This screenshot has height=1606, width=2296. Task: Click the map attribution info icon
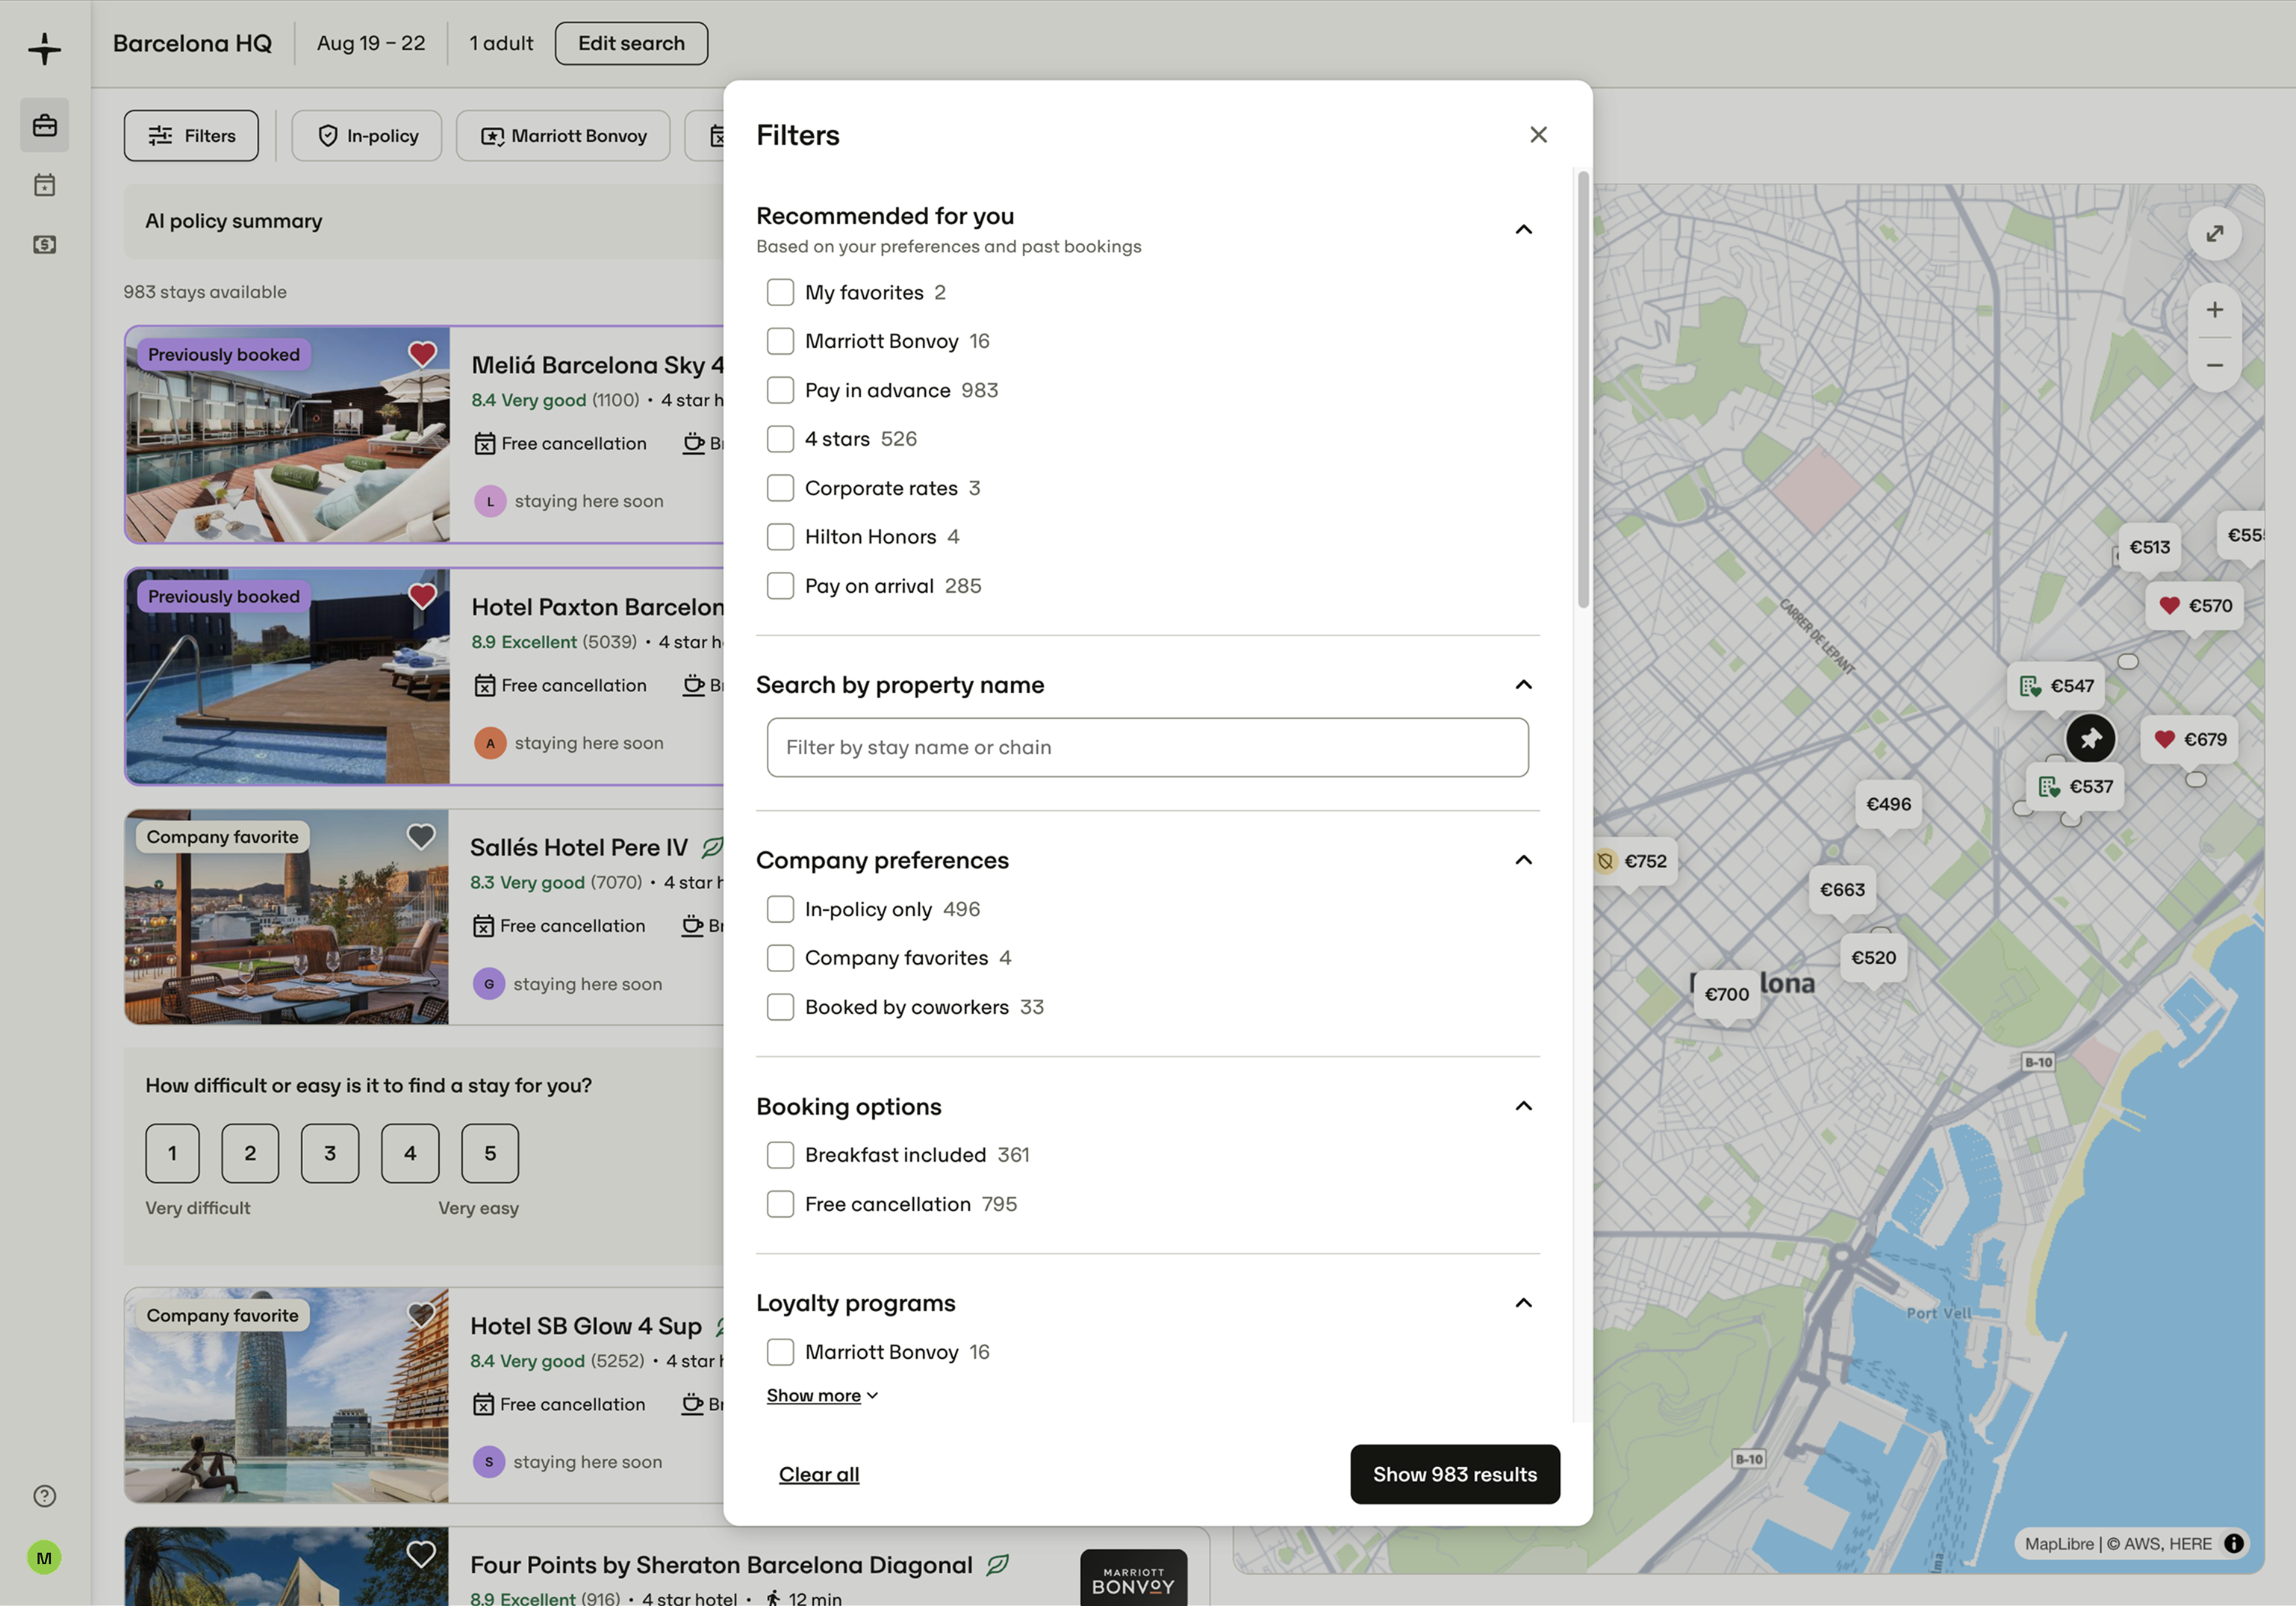2234,1544
